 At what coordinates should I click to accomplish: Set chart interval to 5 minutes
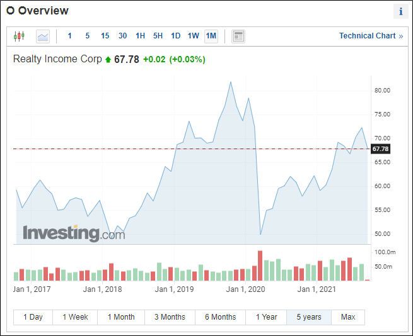click(x=88, y=36)
